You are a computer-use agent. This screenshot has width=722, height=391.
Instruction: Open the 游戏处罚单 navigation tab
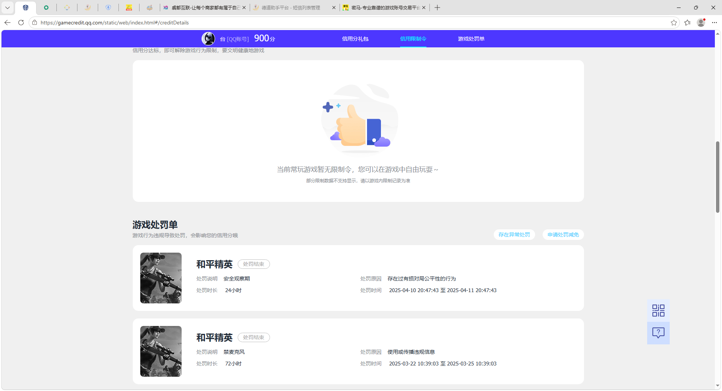point(471,39)
